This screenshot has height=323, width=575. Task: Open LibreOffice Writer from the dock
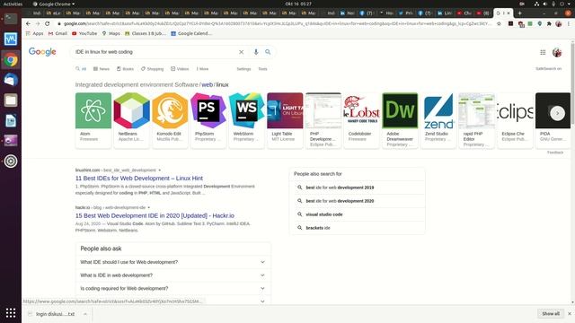pyautogui.click(x=11, y=120)
